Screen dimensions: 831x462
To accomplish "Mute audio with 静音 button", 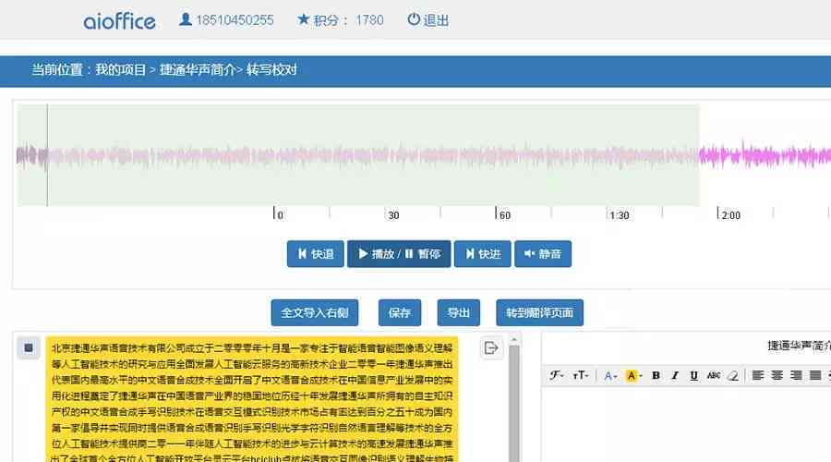I will pyautogui.click(x=543, y=254).
